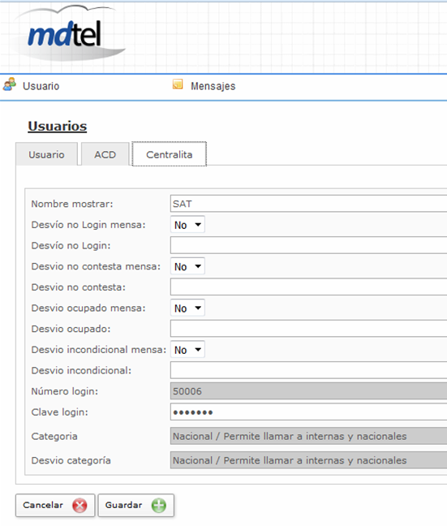Focus the Desvío no Login text field
Screen dimensions: 447x526
point(308,245)
